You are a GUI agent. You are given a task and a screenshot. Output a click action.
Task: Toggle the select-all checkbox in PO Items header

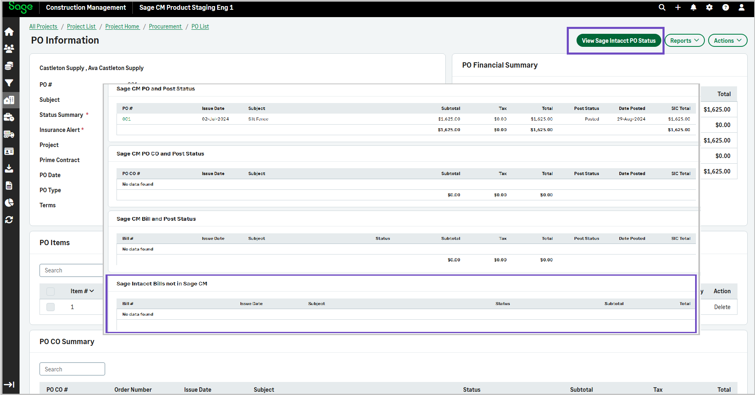51,291
